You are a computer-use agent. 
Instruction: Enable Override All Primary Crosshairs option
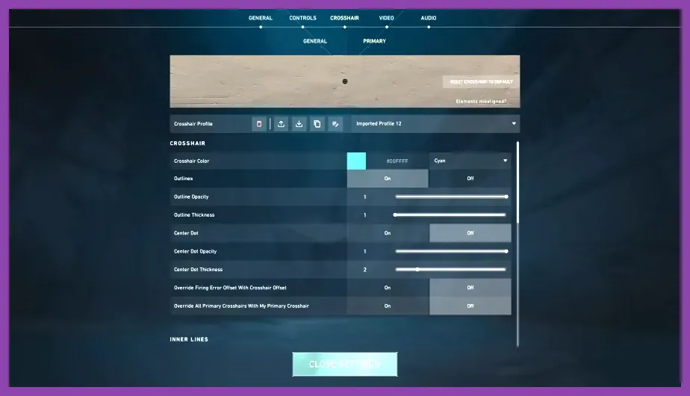(x=388, y=306)
